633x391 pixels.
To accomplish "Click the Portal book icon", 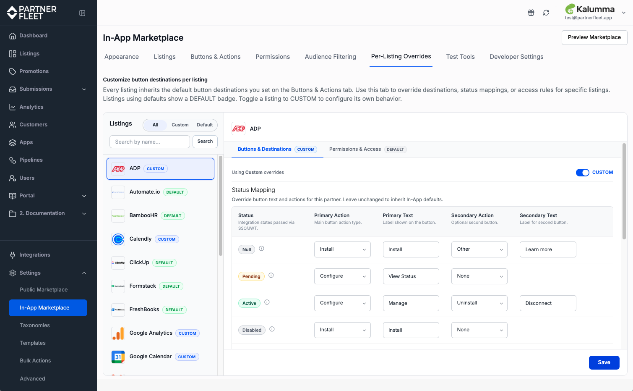I will [13, 196].
